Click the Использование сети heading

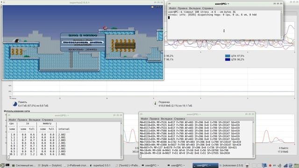17,111
